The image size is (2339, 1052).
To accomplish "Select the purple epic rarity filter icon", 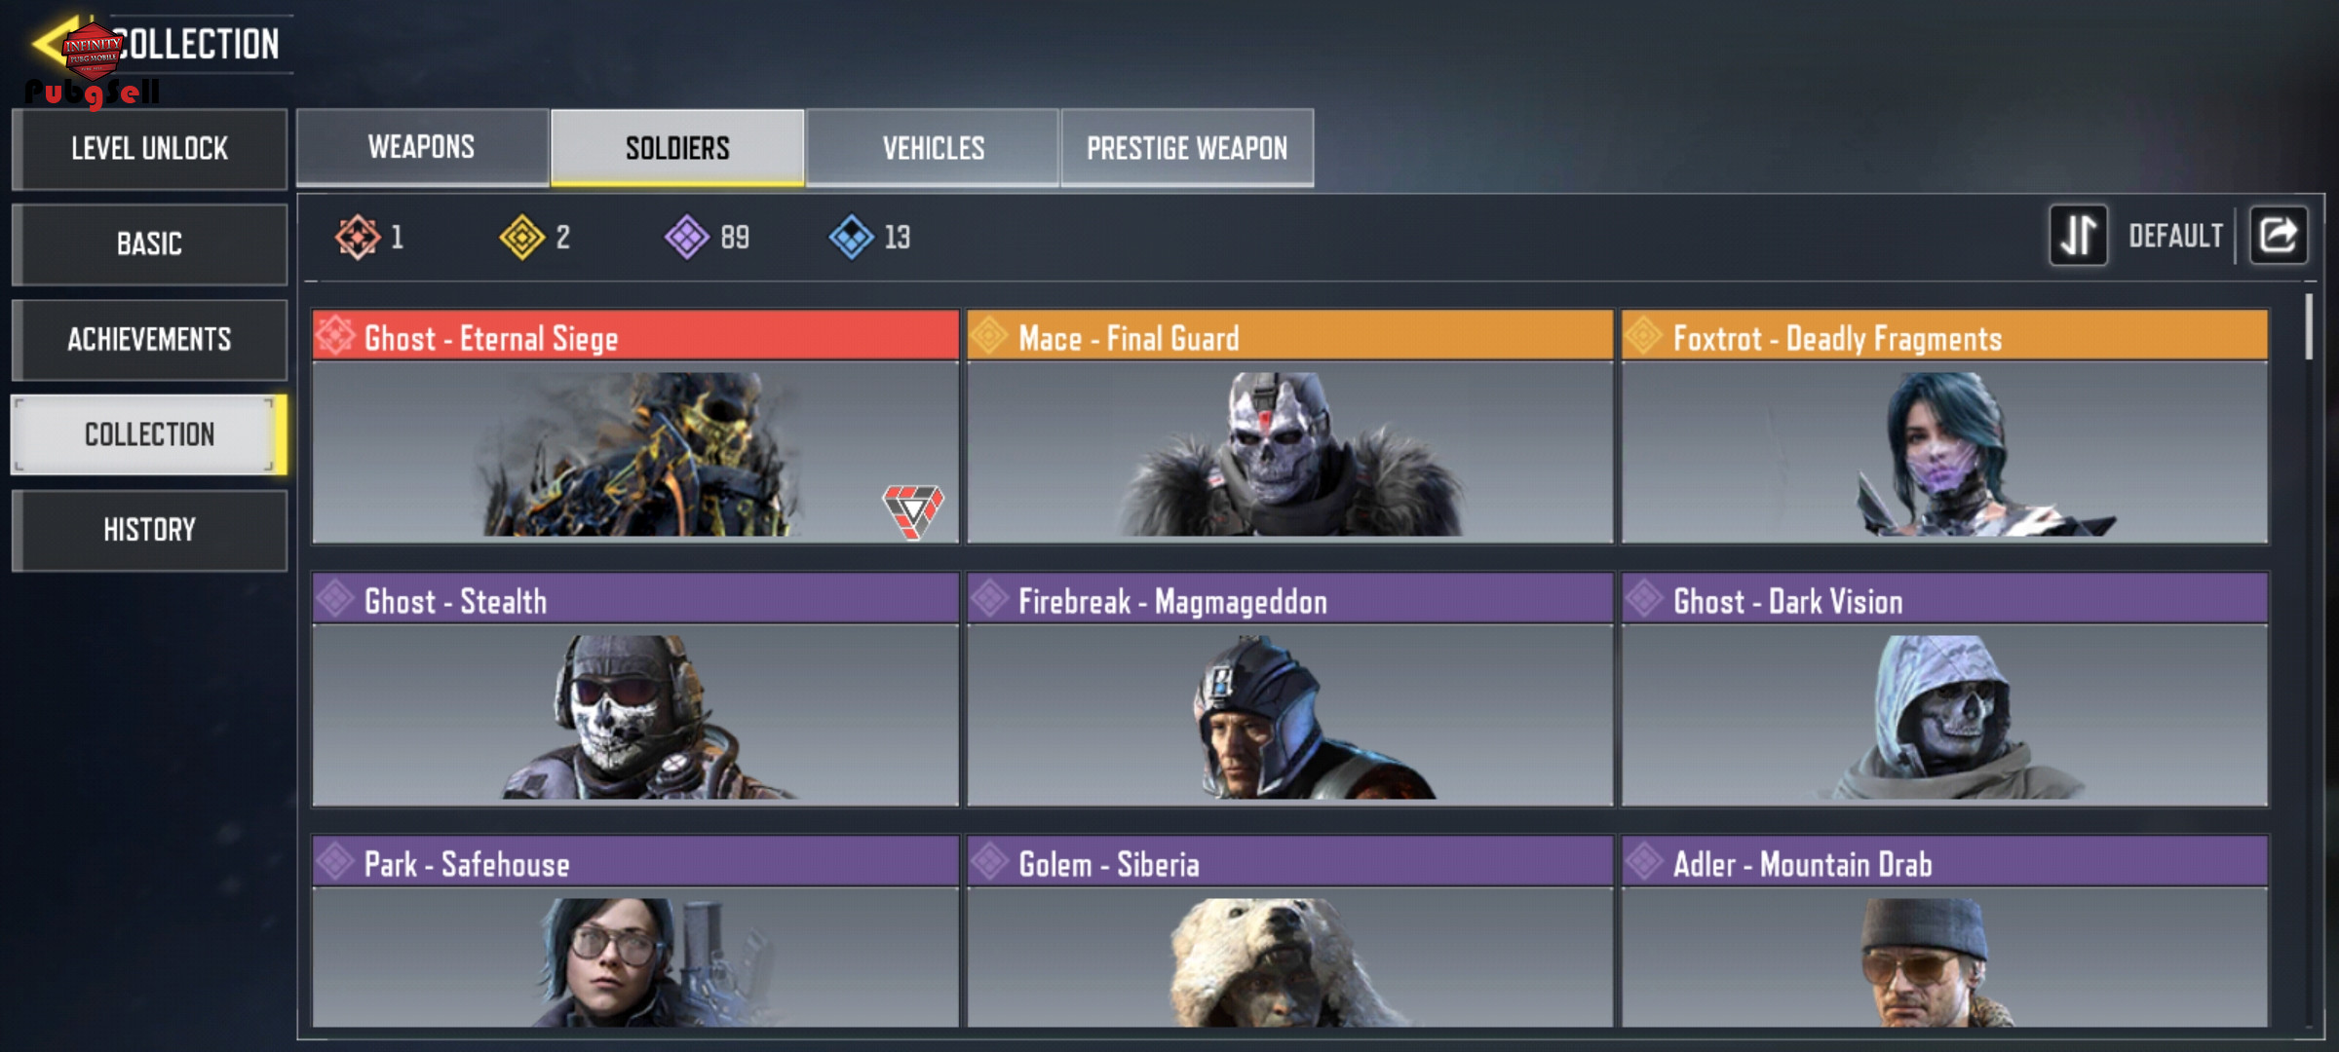I will click(687, 237).
